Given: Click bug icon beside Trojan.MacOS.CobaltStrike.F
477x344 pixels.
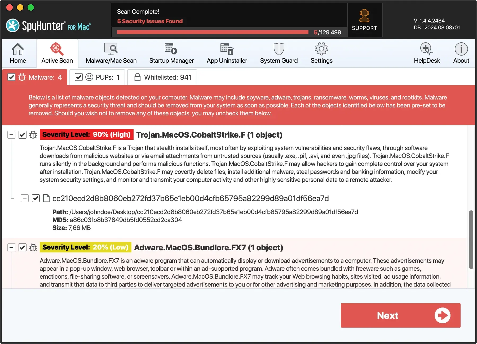Looking at the screenshot, I should click(33, 135).
